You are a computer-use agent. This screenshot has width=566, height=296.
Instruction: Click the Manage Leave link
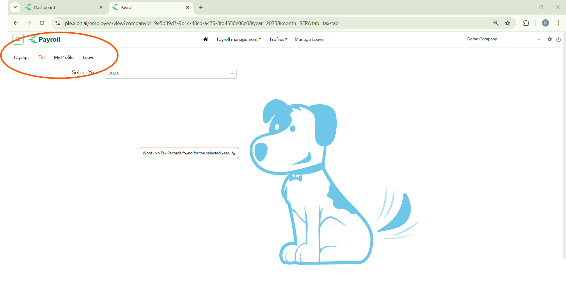coord(309,39)
